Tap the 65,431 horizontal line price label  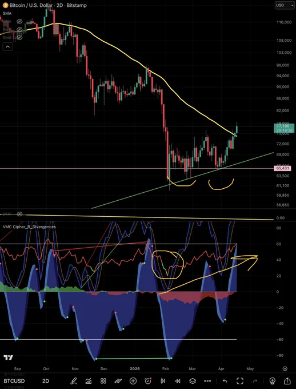click(283, 168)
